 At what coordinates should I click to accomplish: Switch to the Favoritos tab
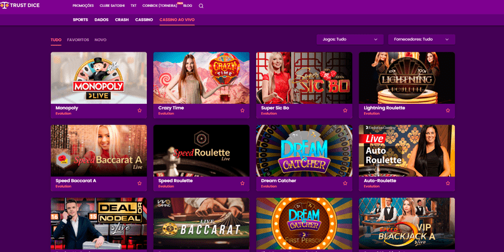pos(78,40)
